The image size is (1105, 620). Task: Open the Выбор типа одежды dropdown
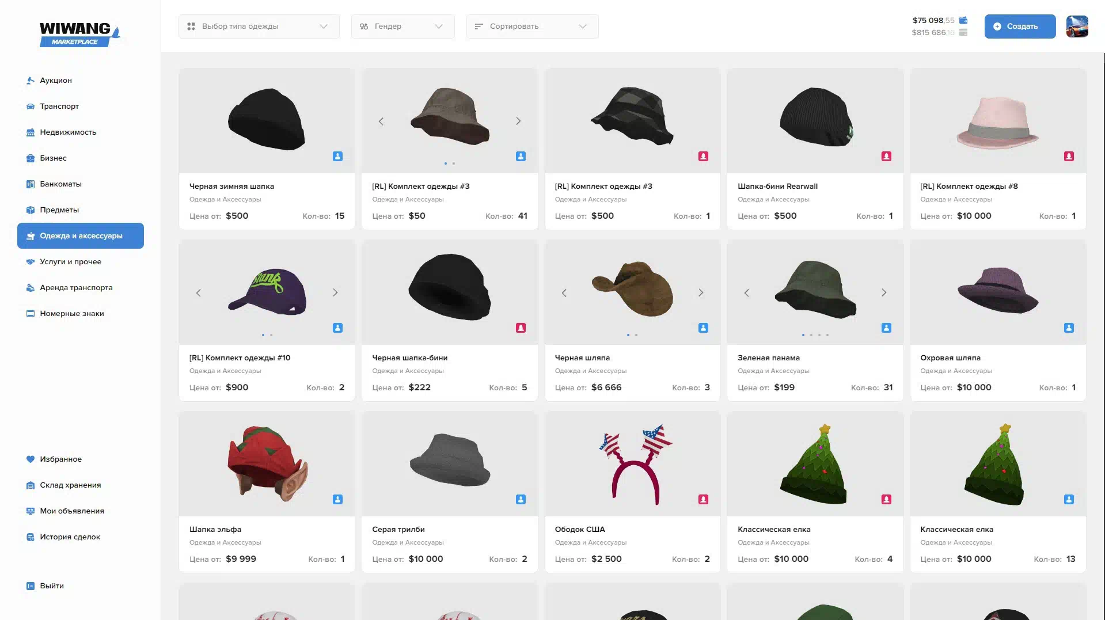[x=259, y=26]
